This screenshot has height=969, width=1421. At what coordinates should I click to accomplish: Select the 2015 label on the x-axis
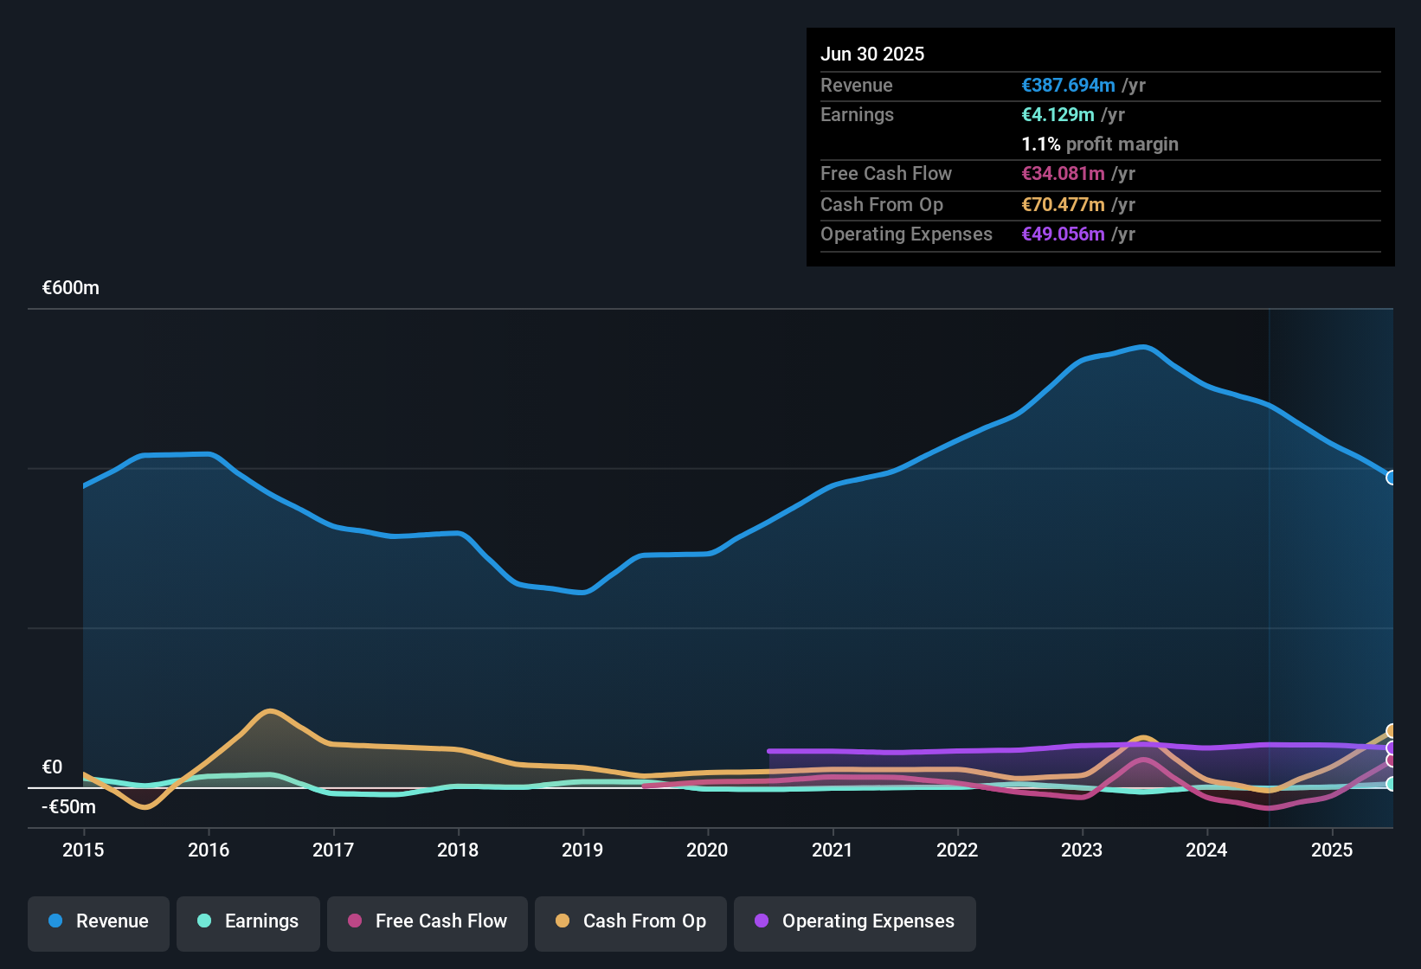[x=82, y=850]
